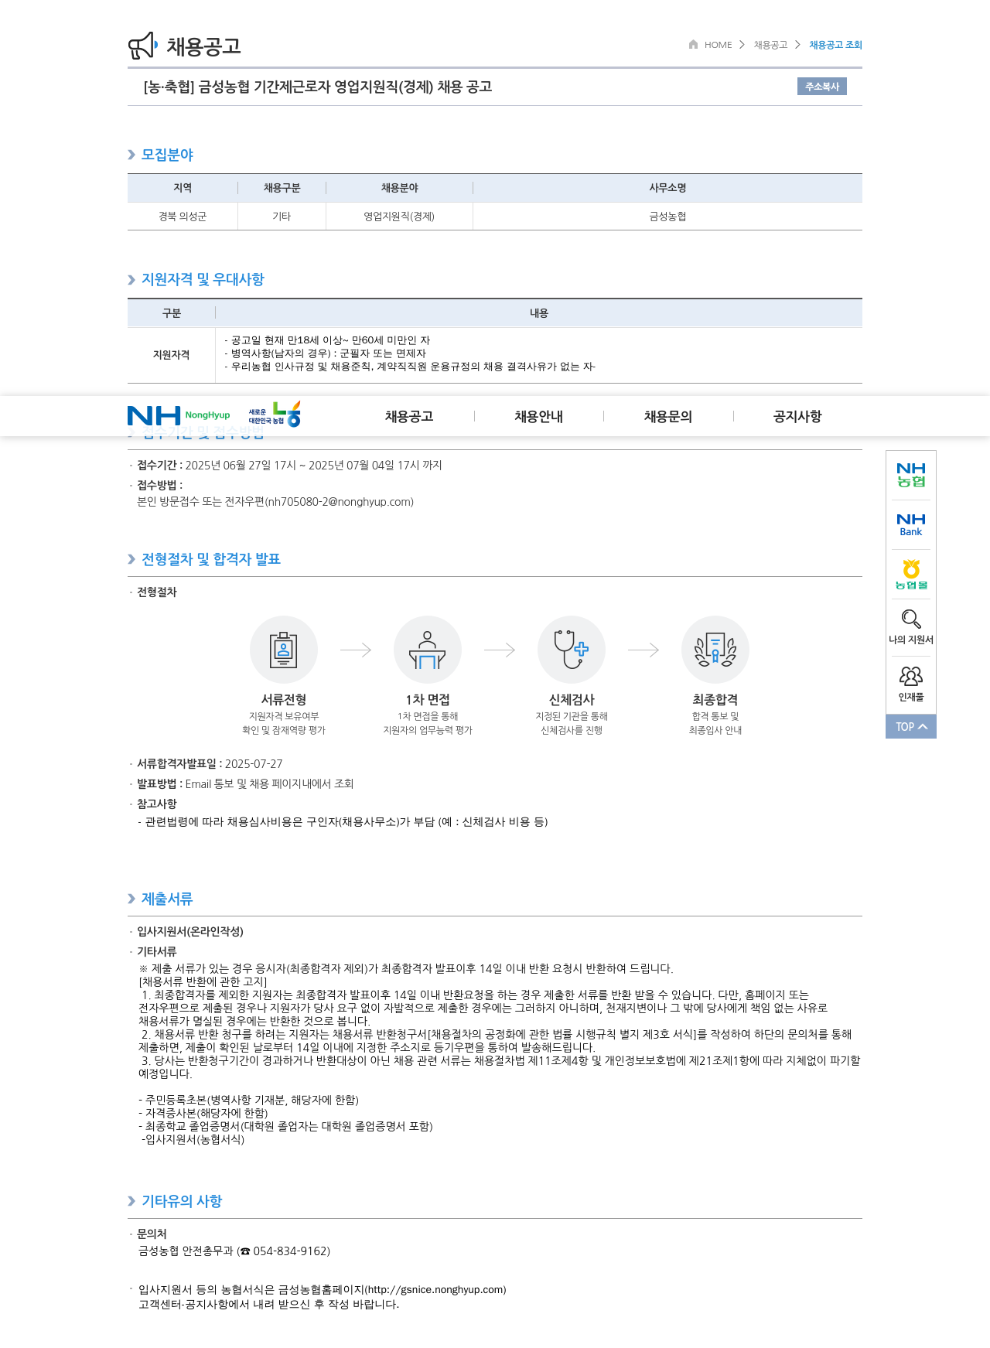This screenshot has height=1348, width=990.
Task: Click the arrow between 신체검사 and 최종합격
Action: [x=643, y=650]
